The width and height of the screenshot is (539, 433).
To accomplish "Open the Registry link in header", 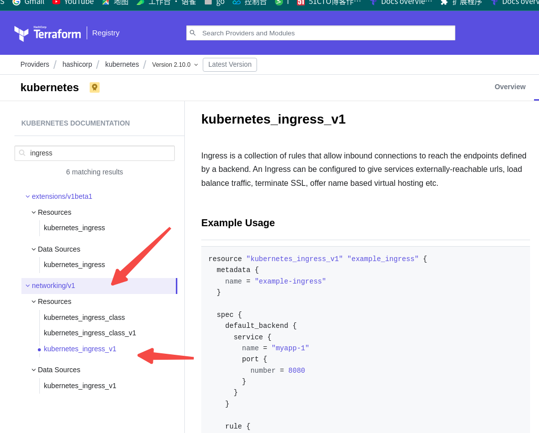I will [x=106, y=33].
